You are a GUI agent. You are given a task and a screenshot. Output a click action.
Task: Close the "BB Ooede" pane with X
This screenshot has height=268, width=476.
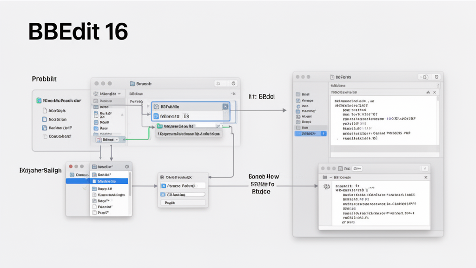426,177
